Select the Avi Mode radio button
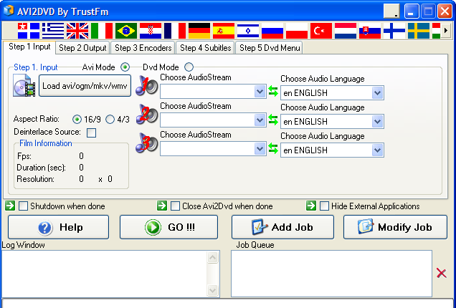Screen dimensions: 456x308 point(125,67)
